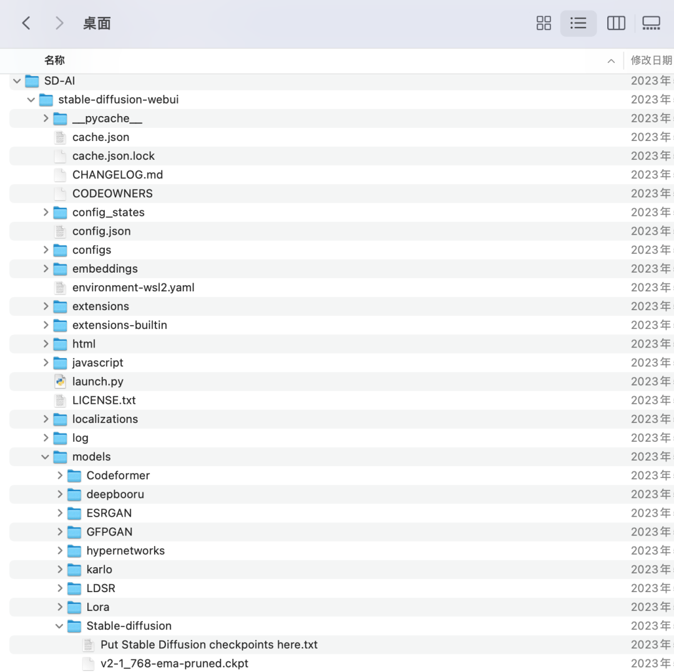
Task: Select the extensions-builtin folder name
Action: (120, 325)
